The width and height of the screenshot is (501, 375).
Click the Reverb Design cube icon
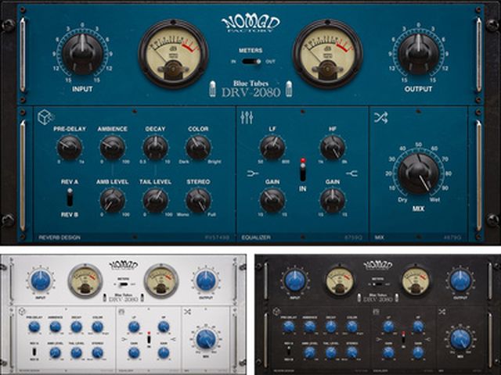(45, 117)
